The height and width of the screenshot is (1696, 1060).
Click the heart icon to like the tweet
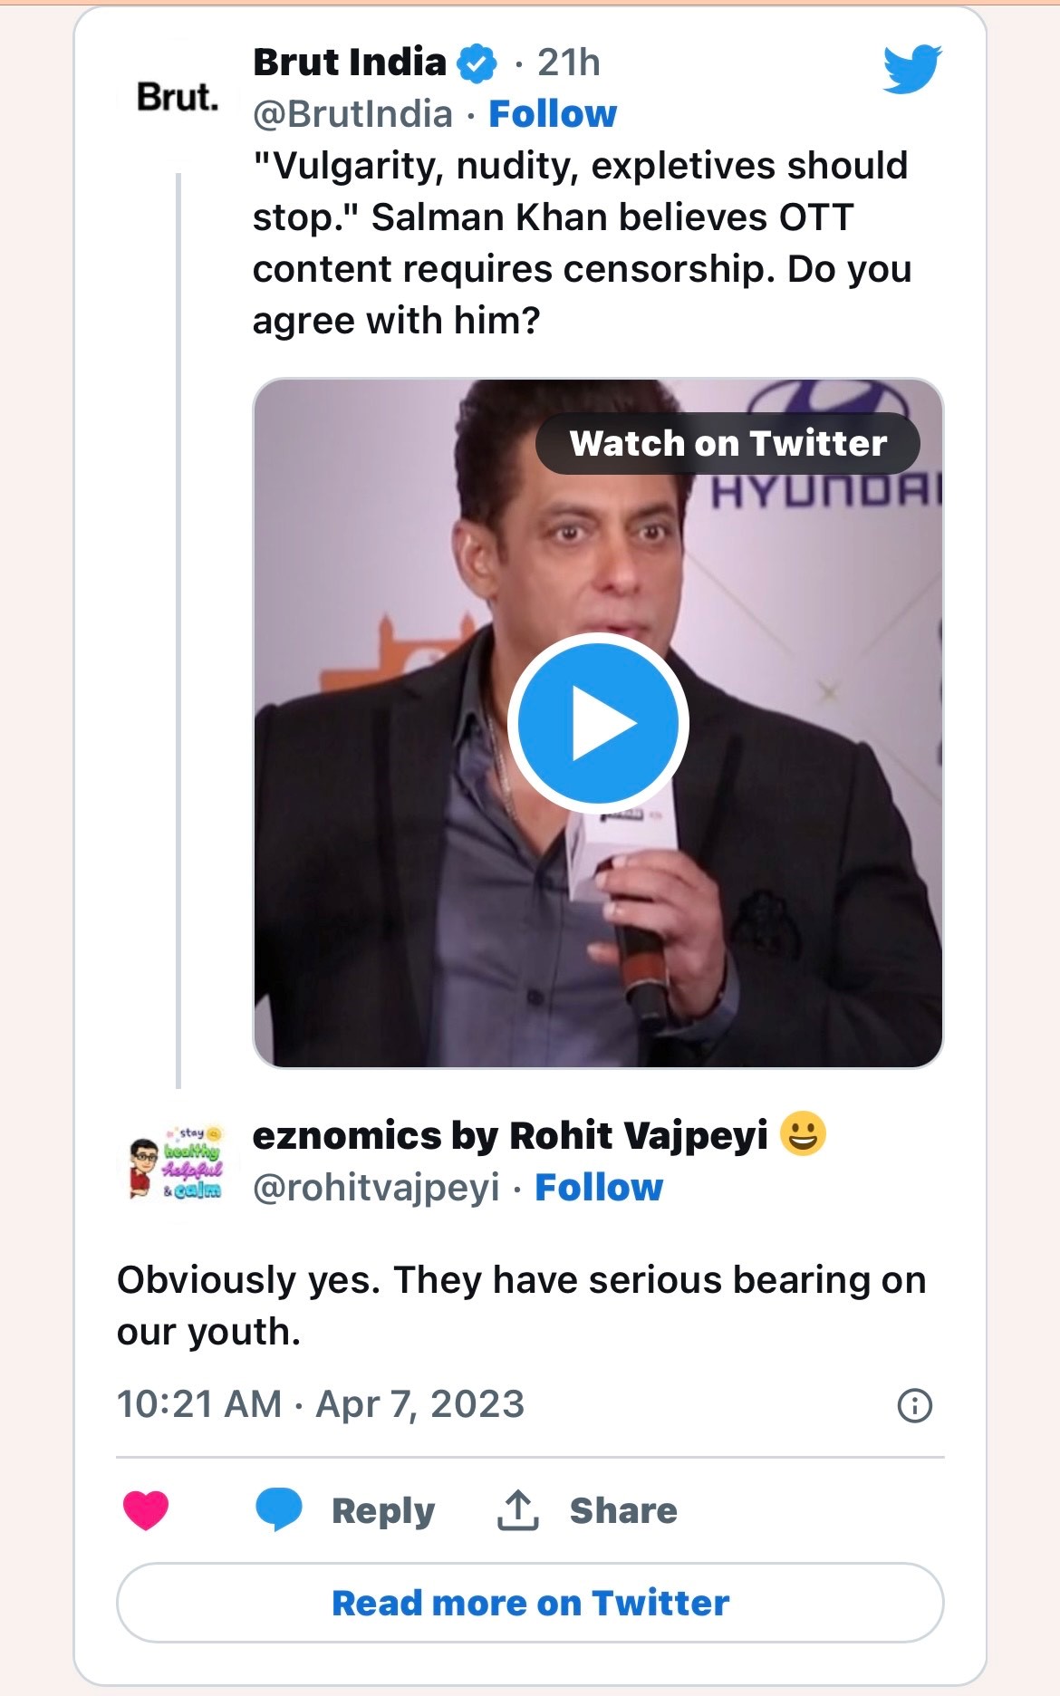(144, 1508)
